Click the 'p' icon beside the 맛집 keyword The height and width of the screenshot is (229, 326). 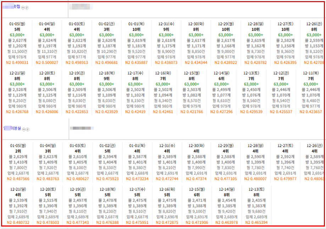point(27,7)
